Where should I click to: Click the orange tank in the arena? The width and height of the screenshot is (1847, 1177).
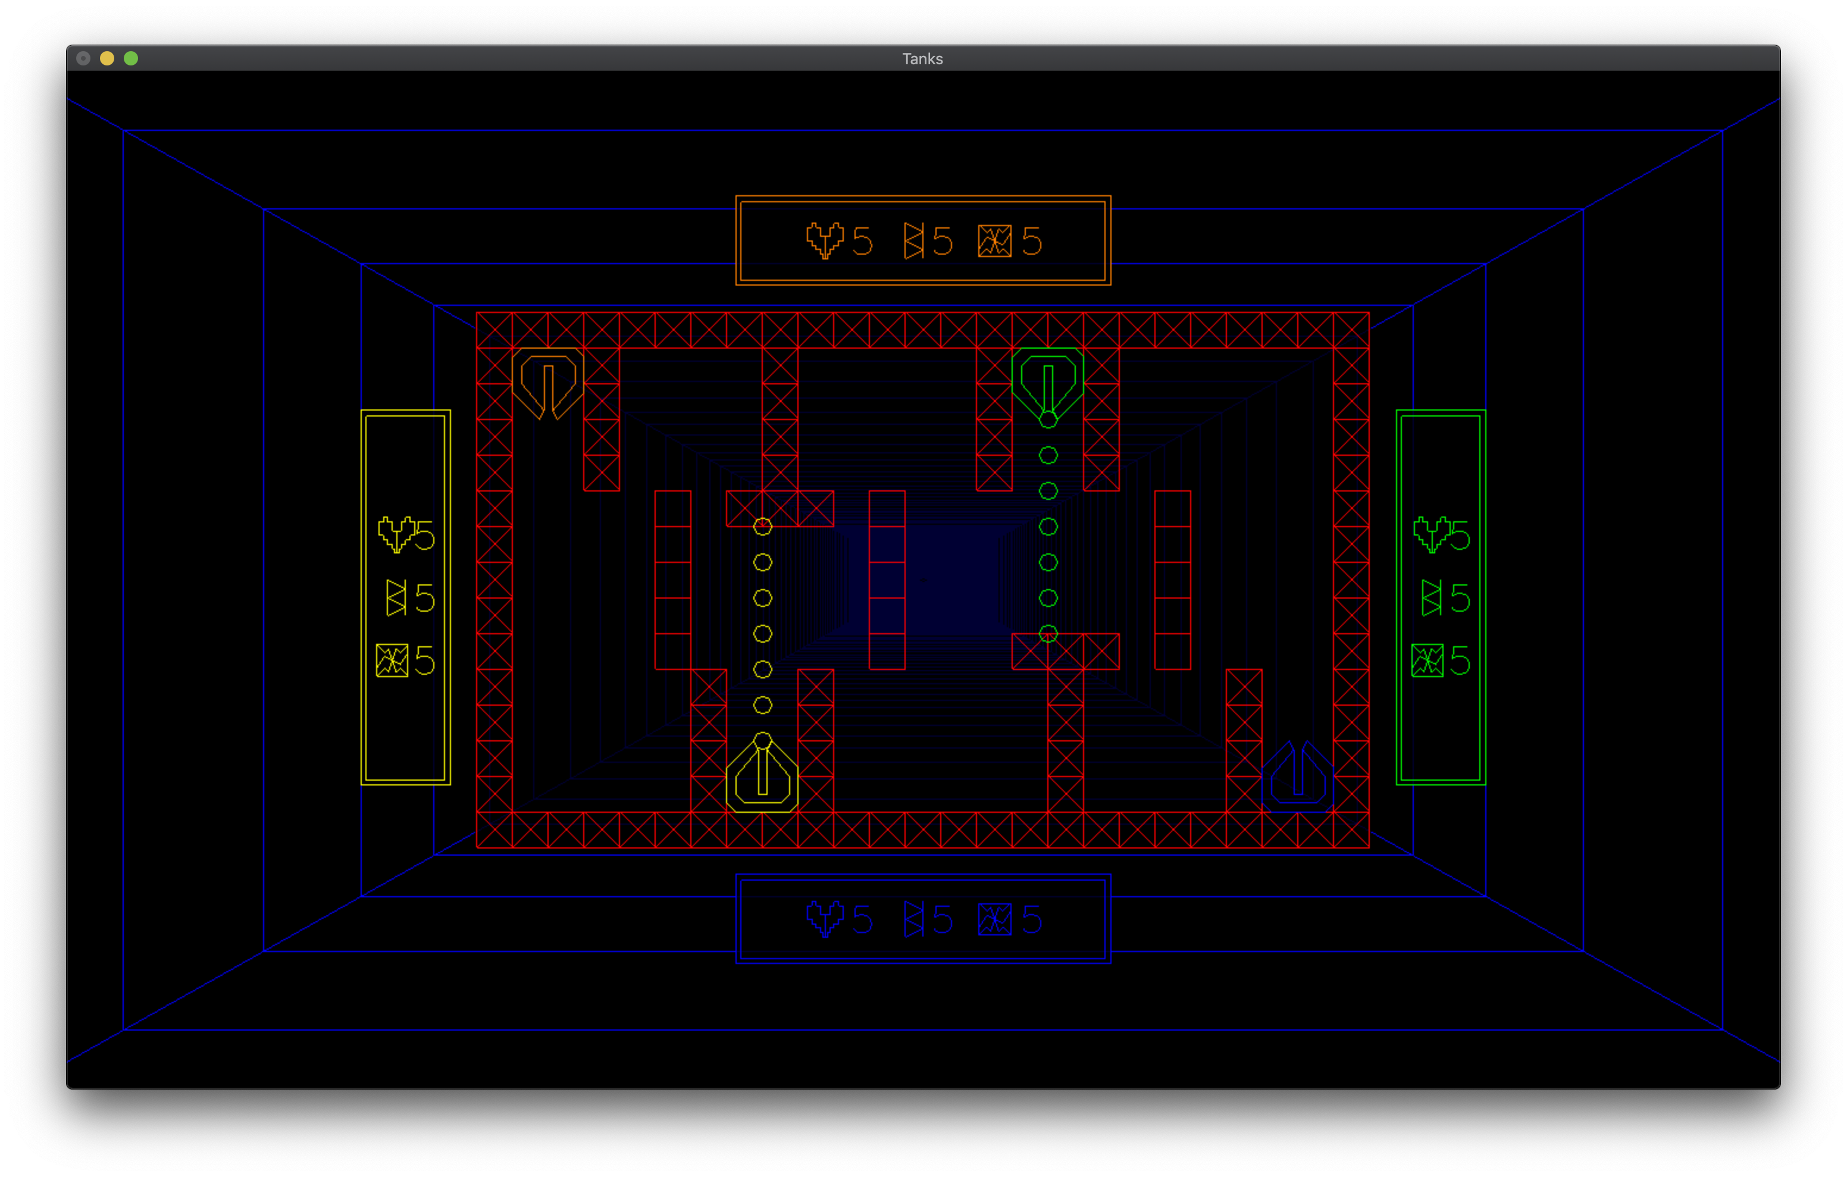click(547, 383)
